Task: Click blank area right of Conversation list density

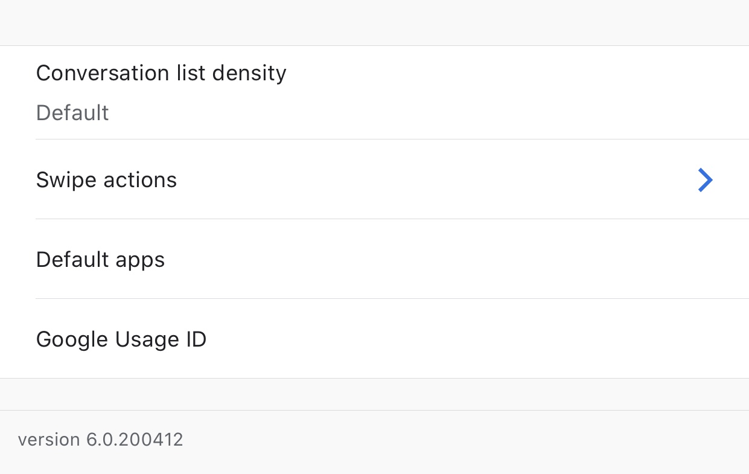Action: pyautogui.click(x=513, y=73)
